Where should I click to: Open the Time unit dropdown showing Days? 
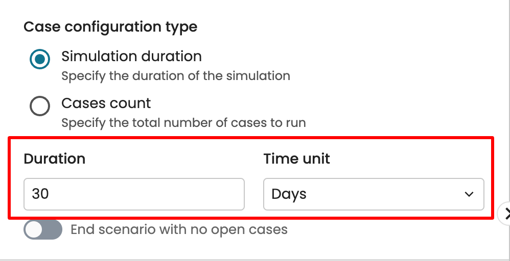coord(373,194)
